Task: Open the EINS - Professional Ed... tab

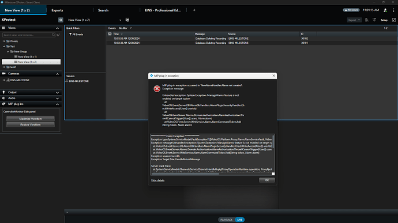Action: tap(163, 10)
